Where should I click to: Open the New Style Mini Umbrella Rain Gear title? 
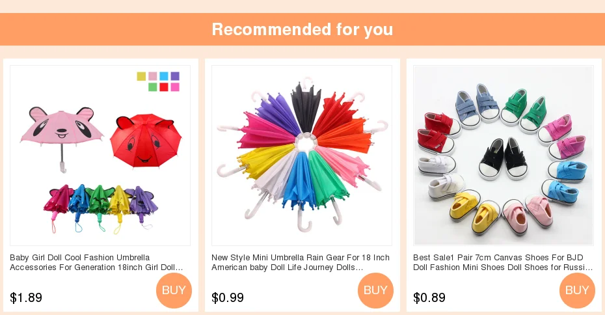pyautogui.click(x=301, y=262)
